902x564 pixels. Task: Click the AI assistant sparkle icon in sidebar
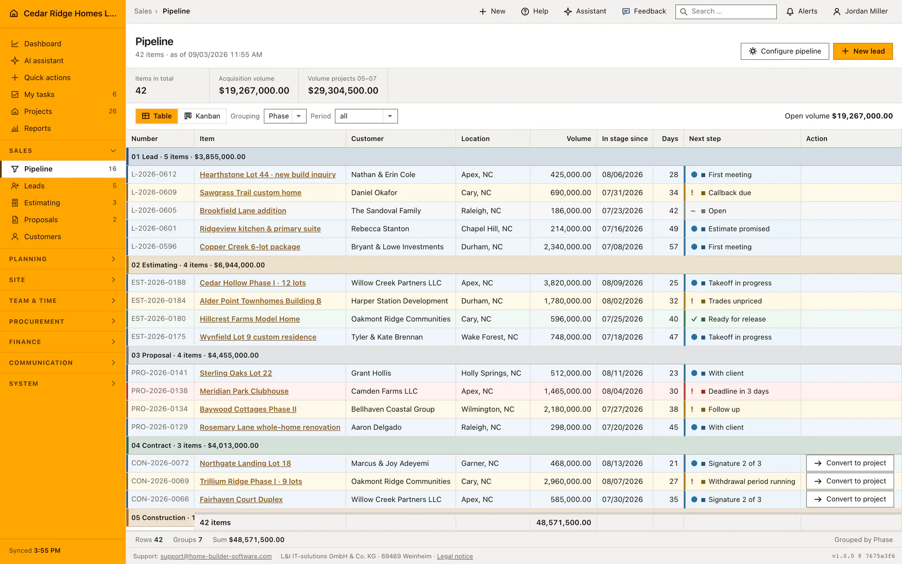[x=15, y=61]
